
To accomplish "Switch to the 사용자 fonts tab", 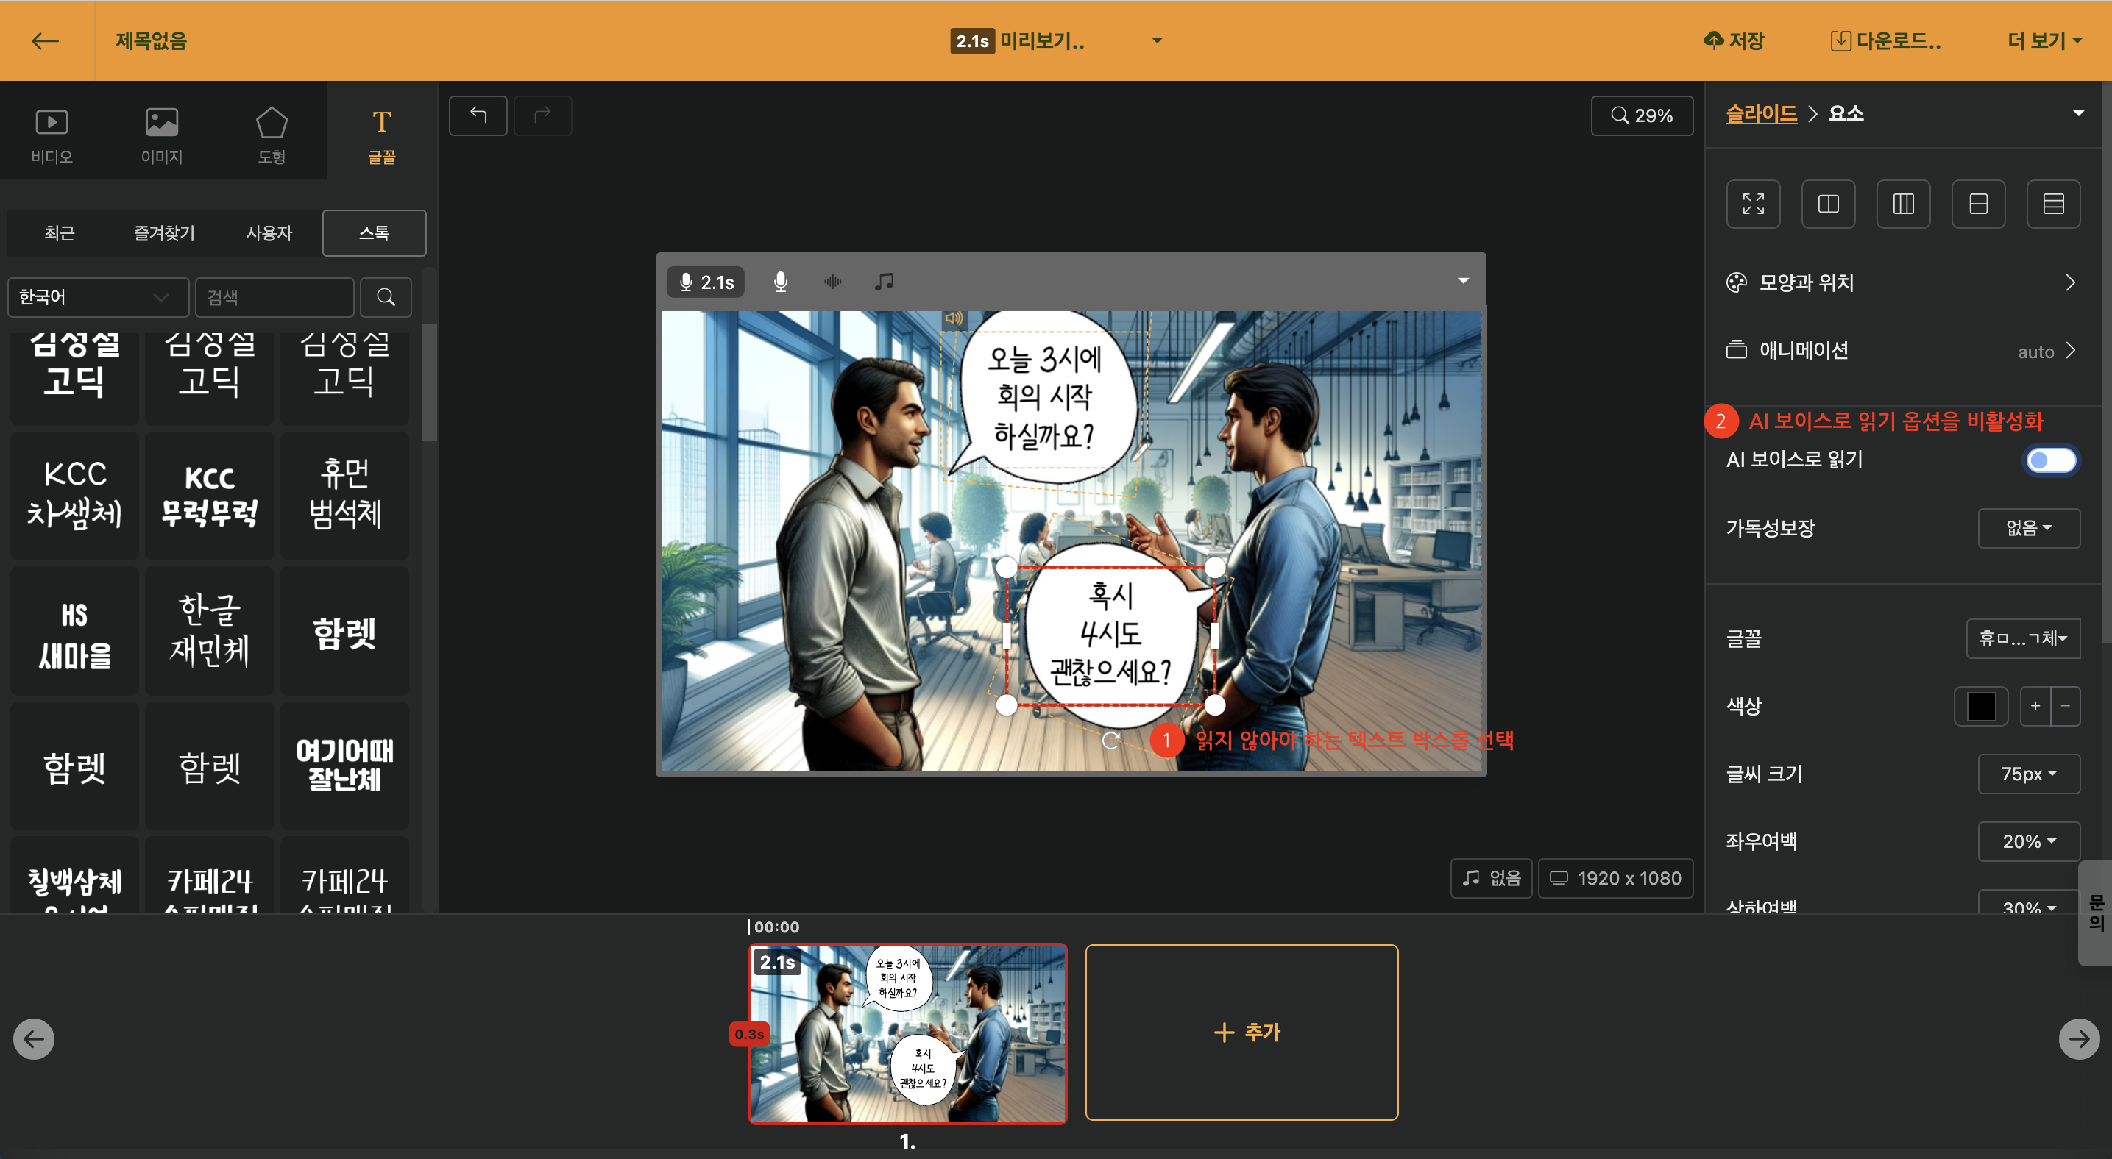I will pos(269,233).
